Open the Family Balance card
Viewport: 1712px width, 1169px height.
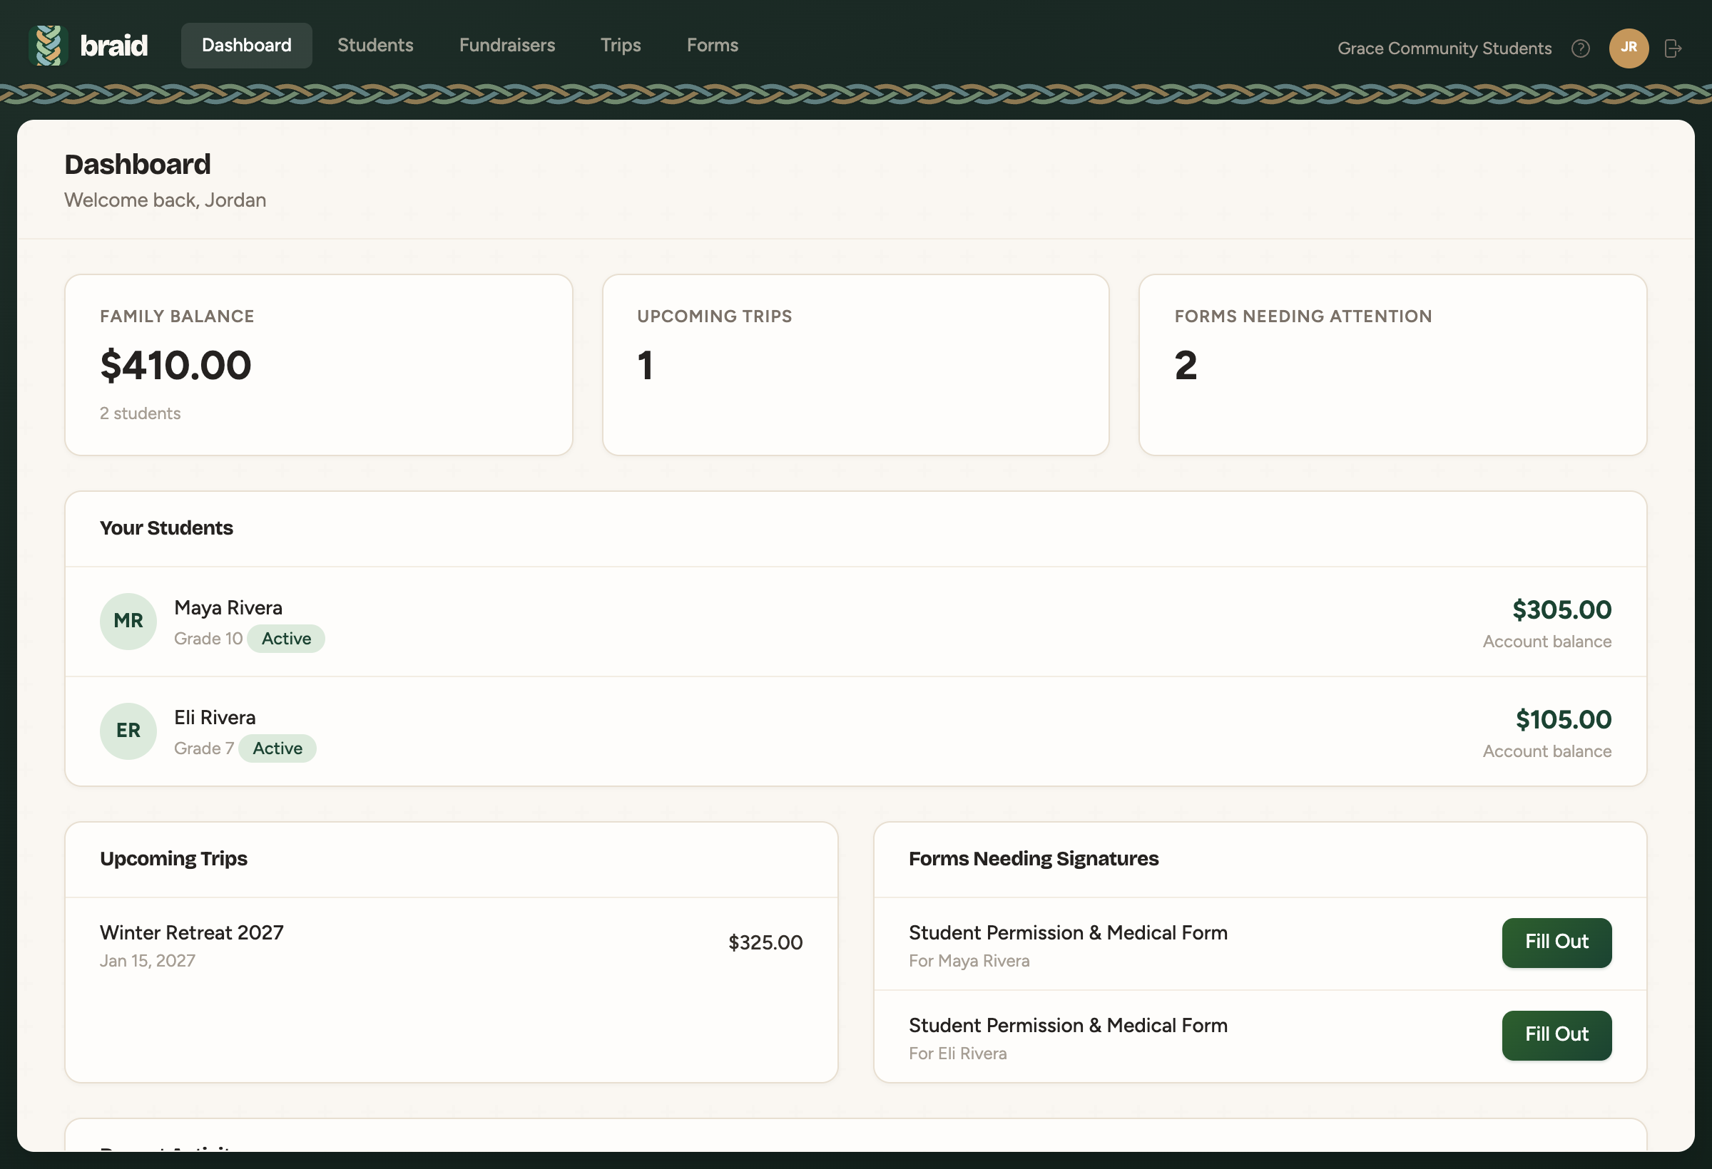pos(319,365)
